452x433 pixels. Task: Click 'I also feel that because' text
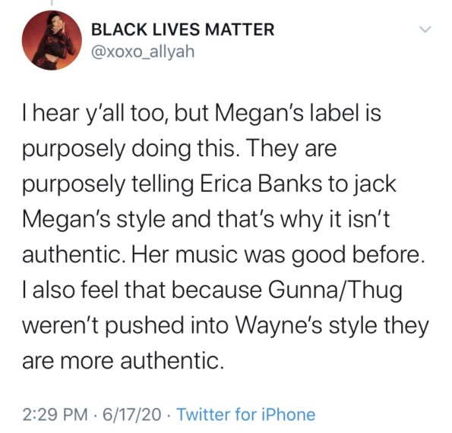(x=142, y=290)
